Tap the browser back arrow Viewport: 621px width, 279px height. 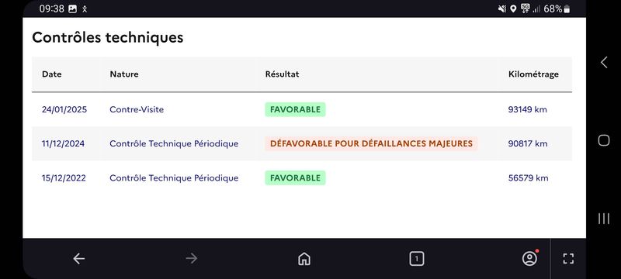[79, 259]
